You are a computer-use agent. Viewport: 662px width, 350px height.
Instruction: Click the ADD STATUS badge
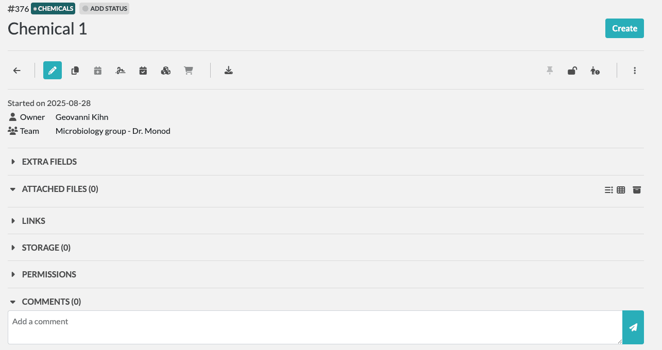(x=104, y=9)
